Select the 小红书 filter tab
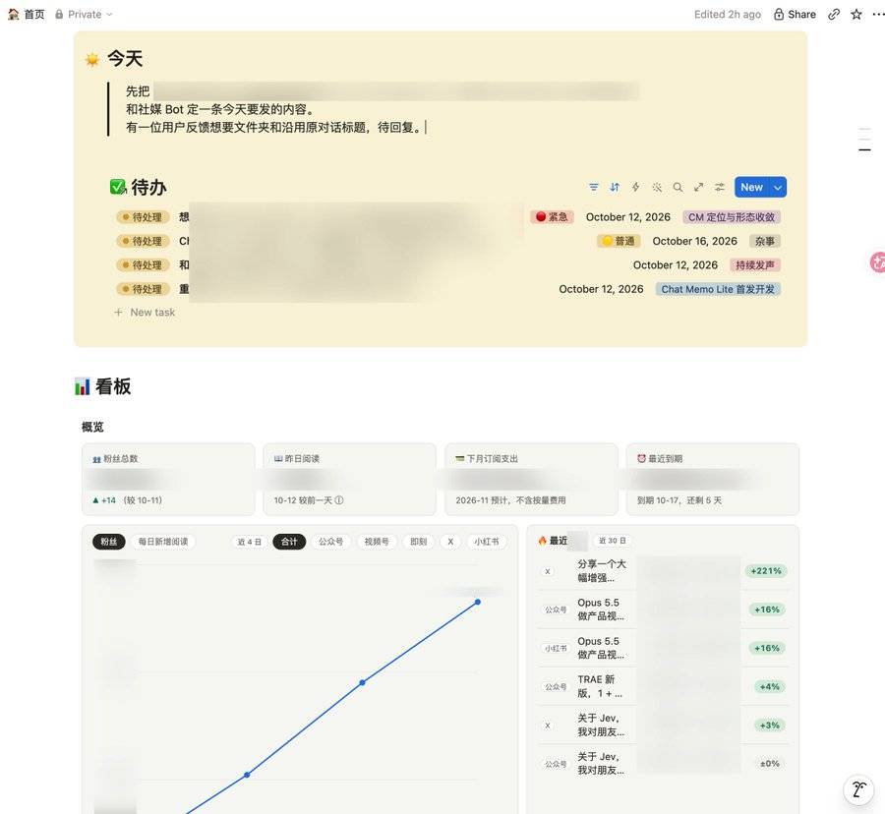The image size is (885, 814). click(487, 542)
